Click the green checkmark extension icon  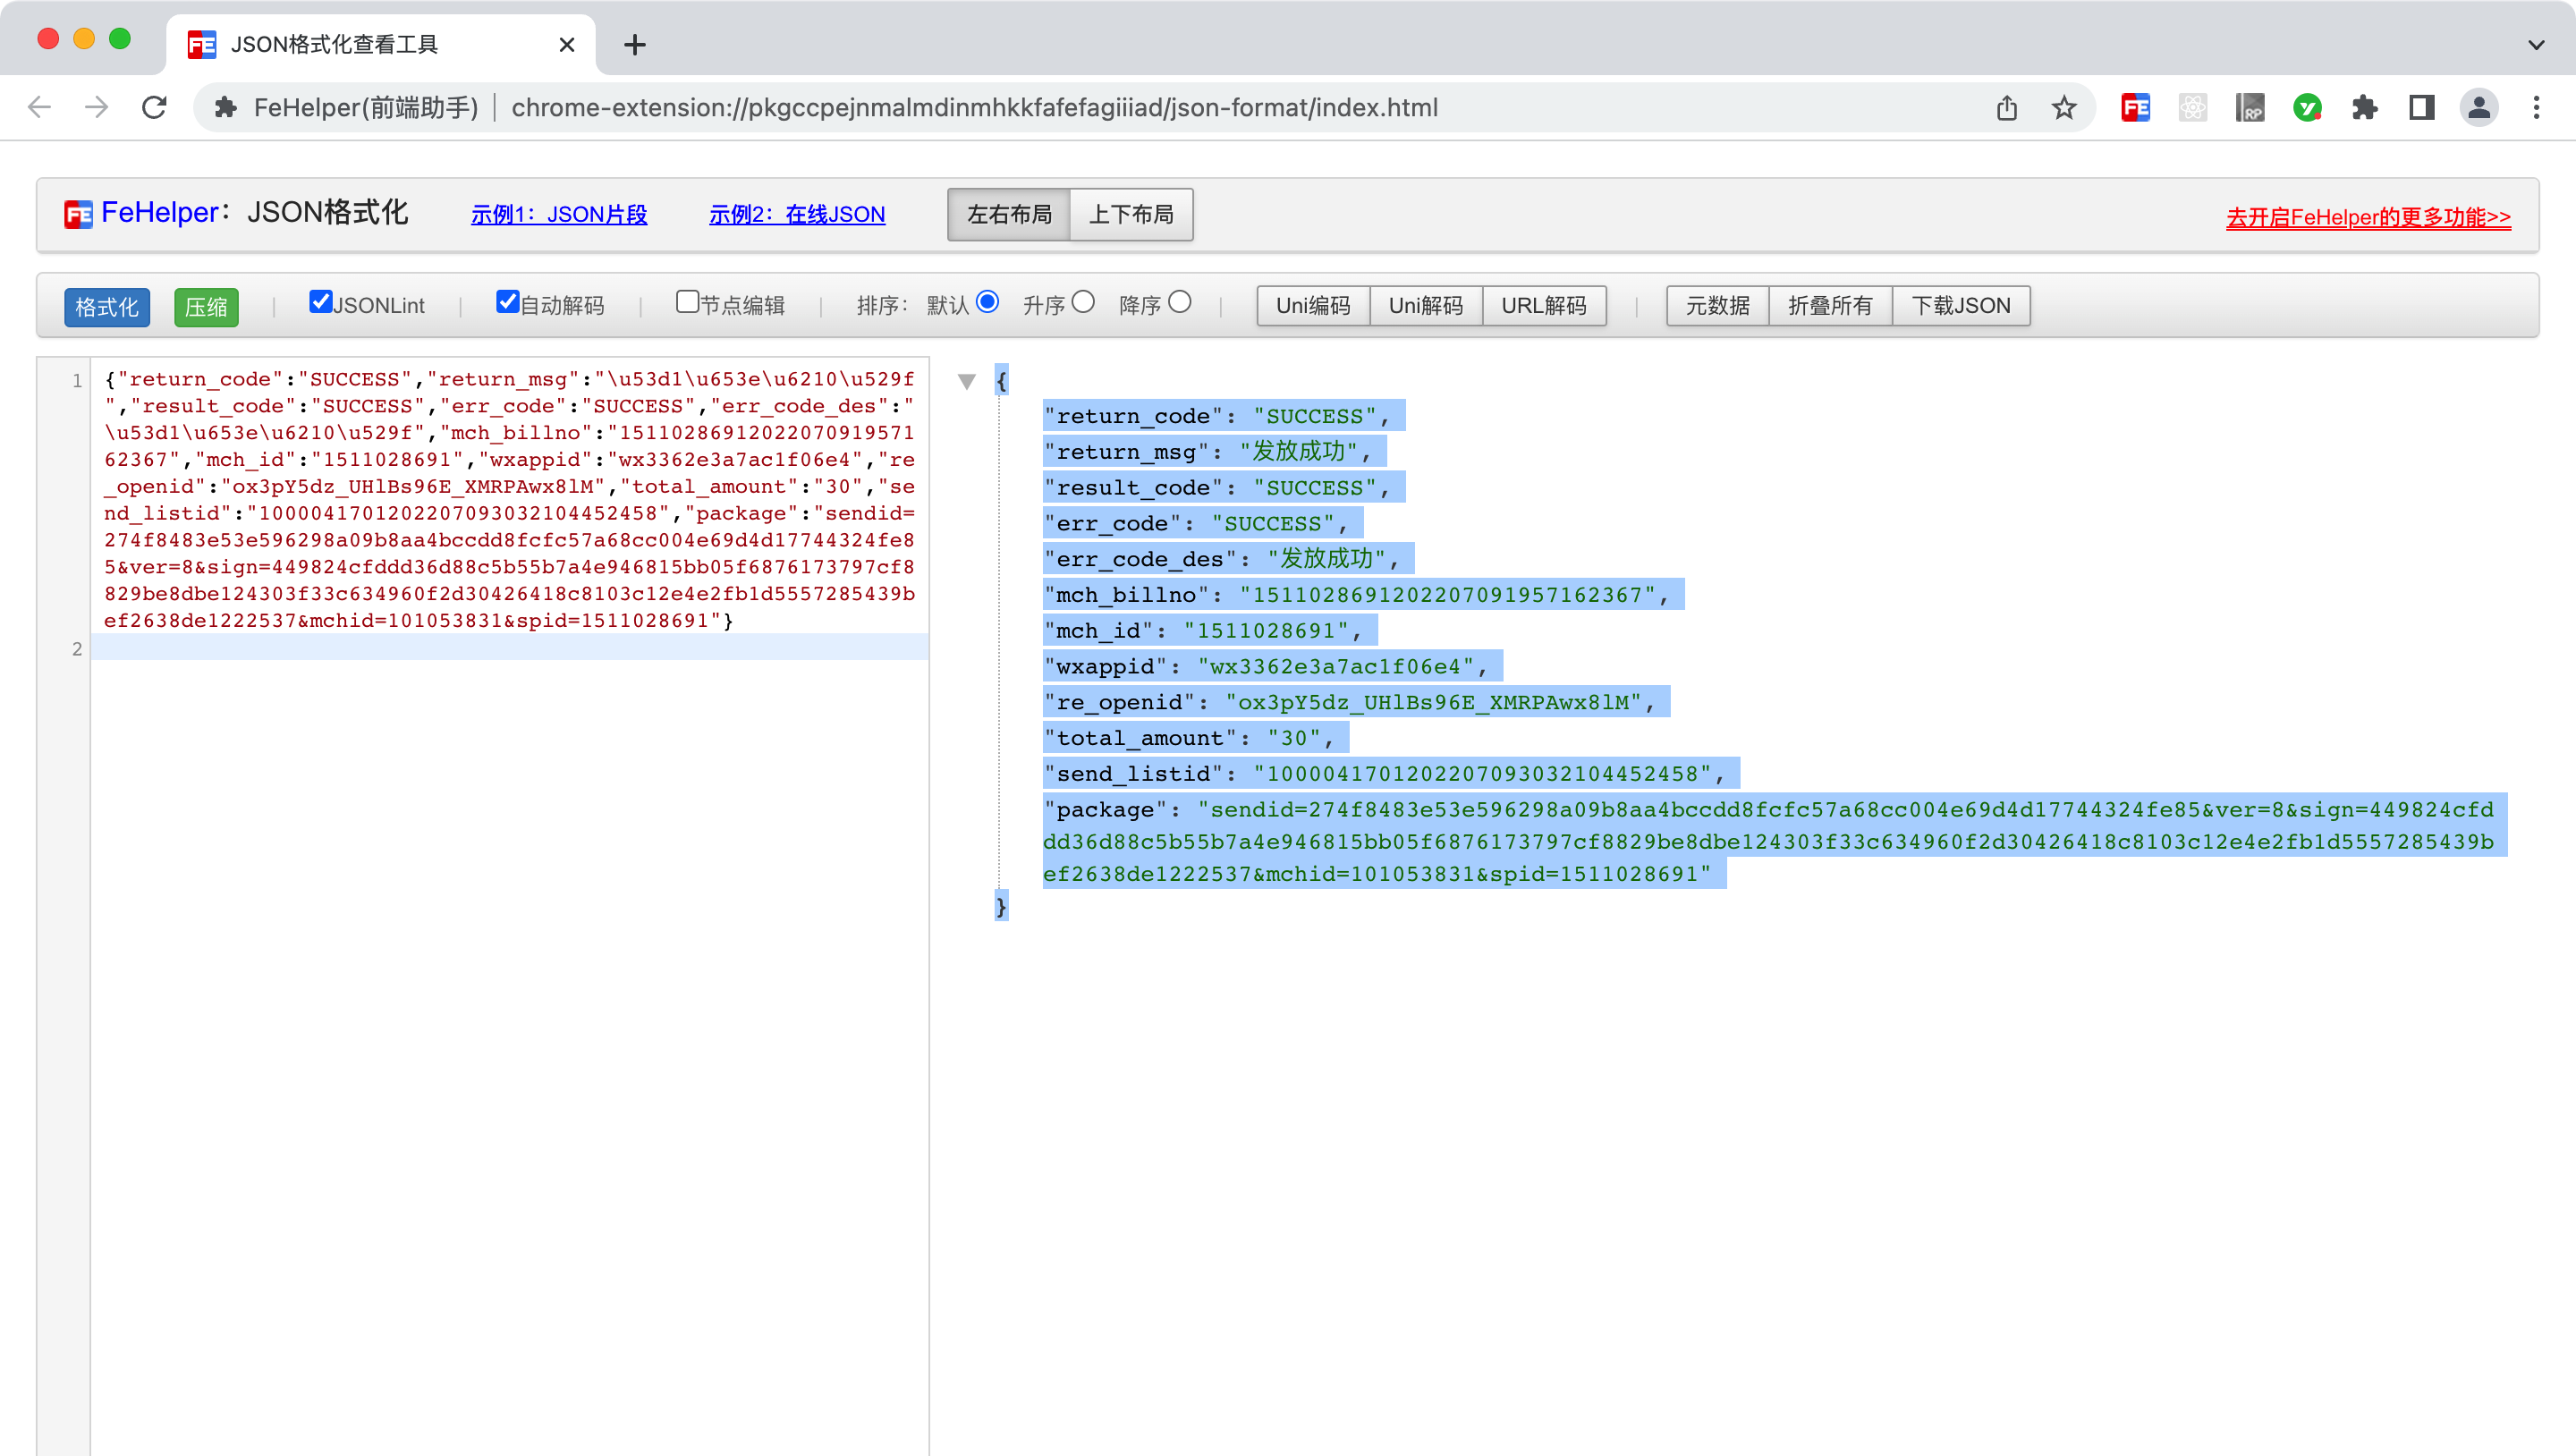tap(2308, 107)
